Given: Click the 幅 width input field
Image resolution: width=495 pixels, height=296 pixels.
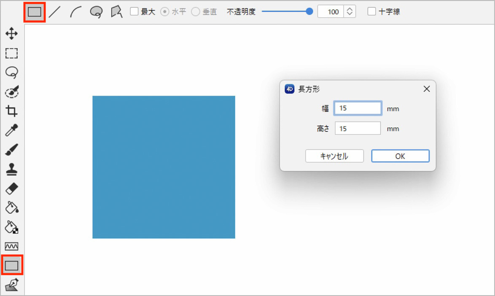Looking at the screenshot, I should tap(358, 108).
